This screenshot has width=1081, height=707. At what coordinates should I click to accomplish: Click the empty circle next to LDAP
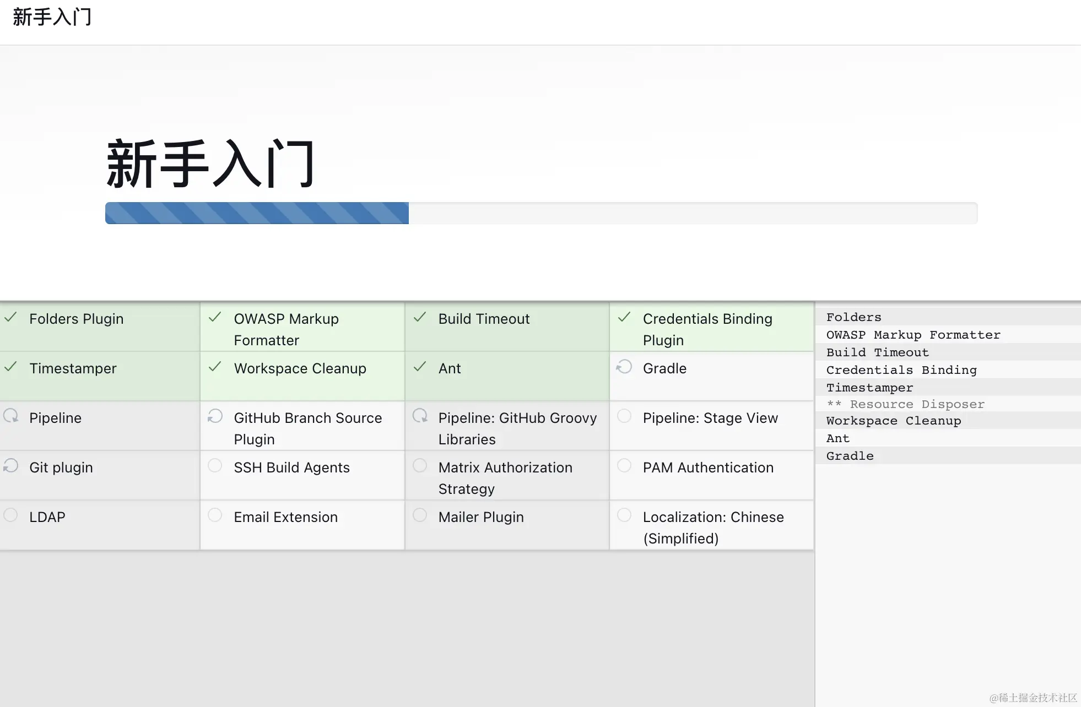pos(11,515)
